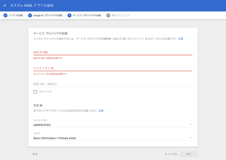Focus the 開始 URL（省略可）field
This screenshot has width=226, height=160.
coord(113,84)
